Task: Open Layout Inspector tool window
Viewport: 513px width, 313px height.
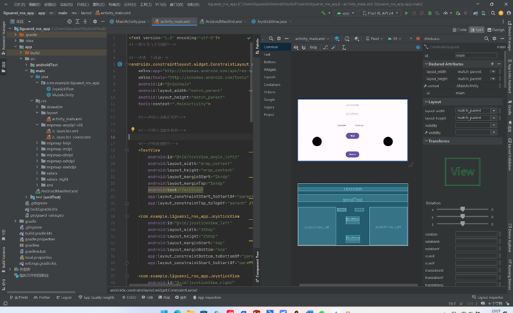Action: click(487, 297)
